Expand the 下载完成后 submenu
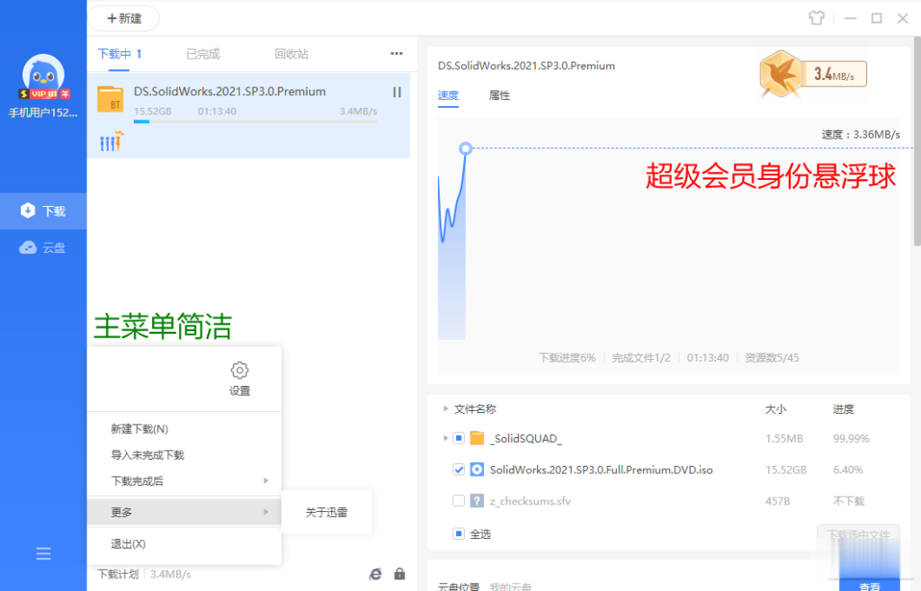921x591 pixels. pyautogui.click(x=184, y=481)
